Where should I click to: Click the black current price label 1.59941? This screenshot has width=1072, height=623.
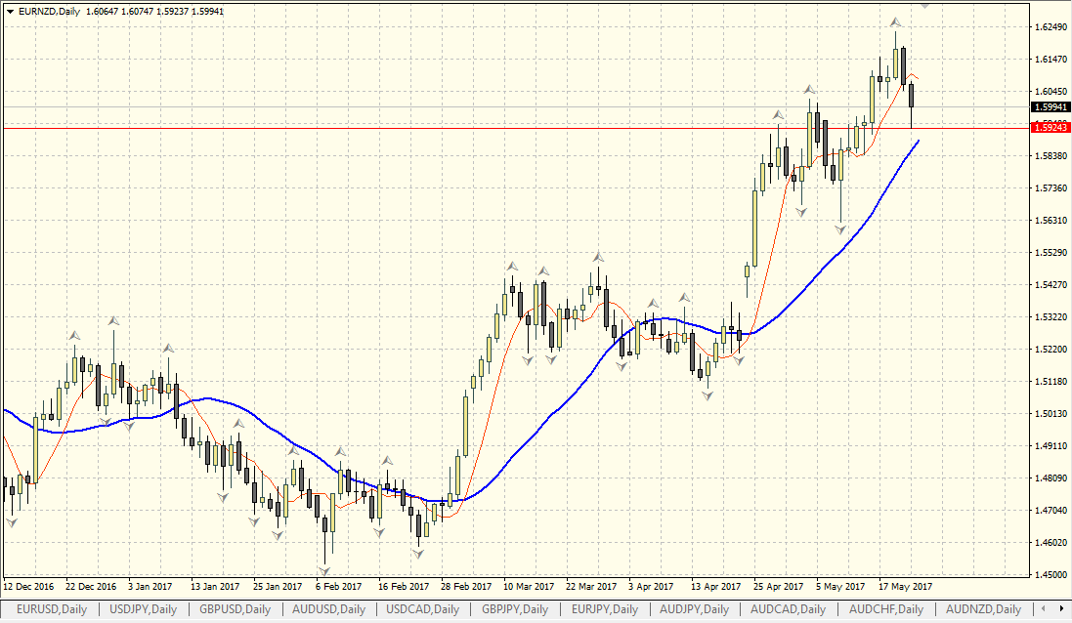1051,107
